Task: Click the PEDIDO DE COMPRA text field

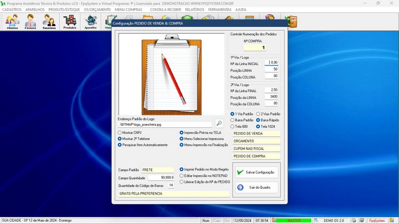Action: tap(256, 156)
